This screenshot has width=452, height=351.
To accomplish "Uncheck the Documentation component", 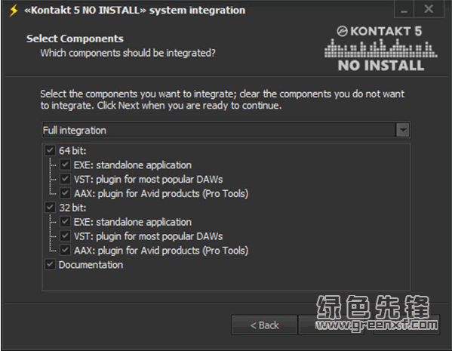I will (x=50, y=264).
